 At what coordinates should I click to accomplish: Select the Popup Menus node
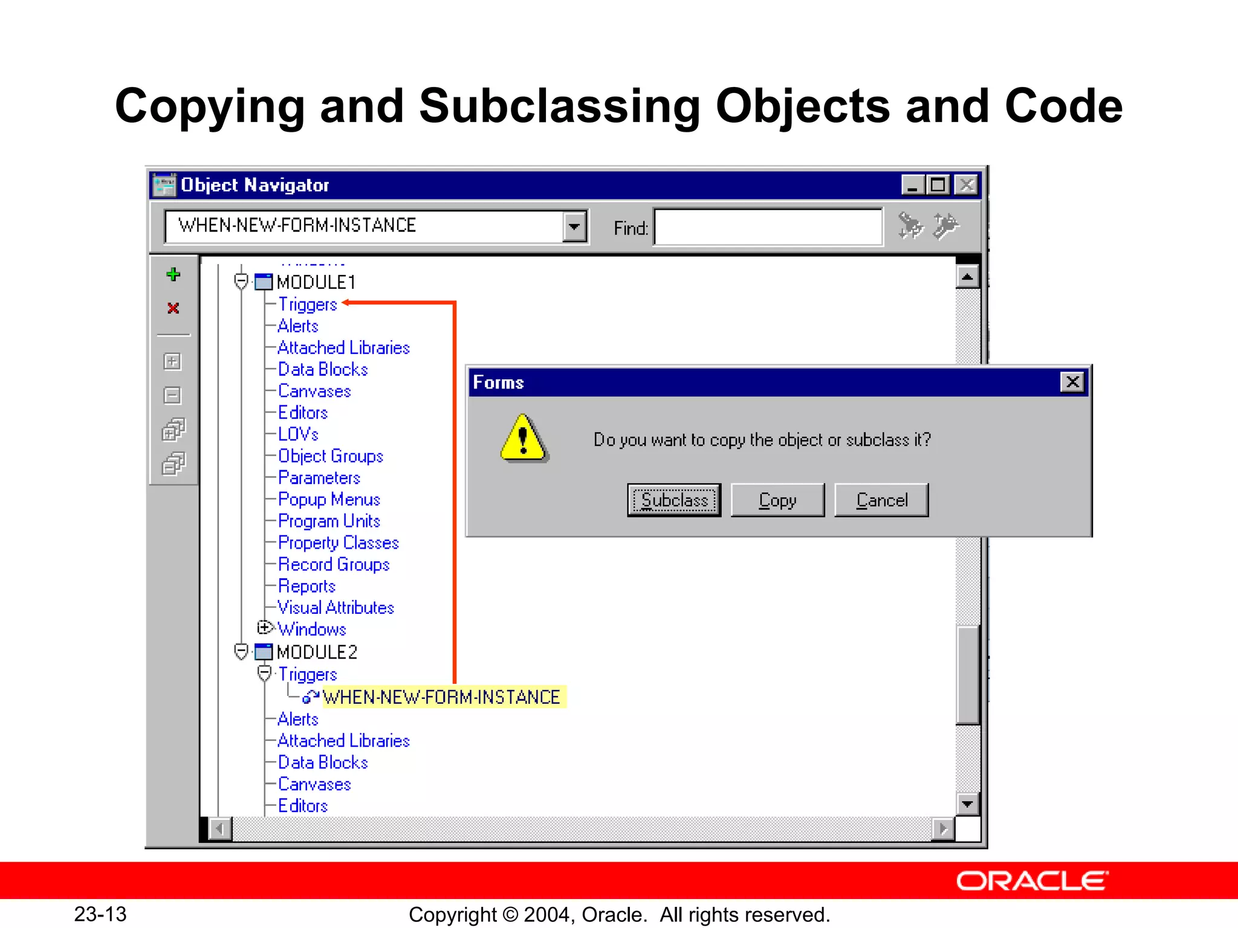click(329, 500)
